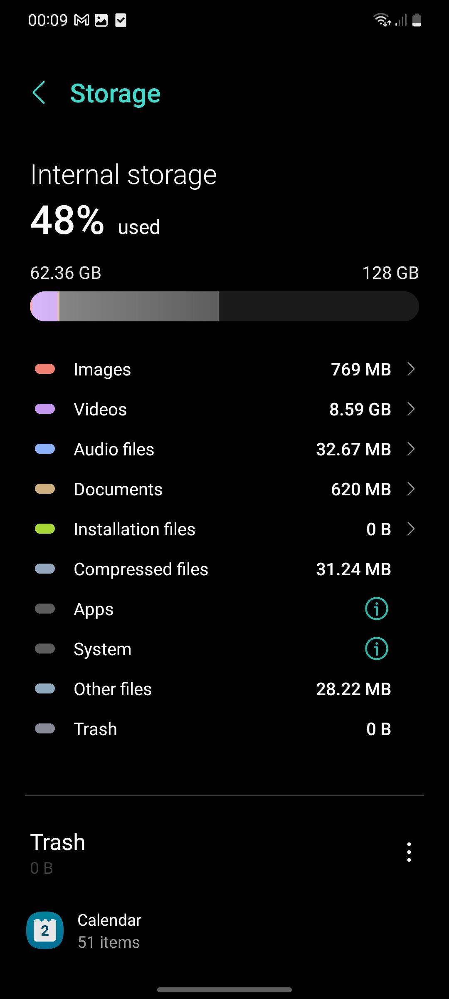
Task: Open System storage info icon
Action: coord(376,649)
